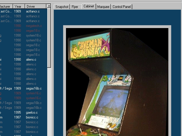Select the bright white segas16b.c row
Viewport: 182px width, 136px height.
click(x=24, y=88)
